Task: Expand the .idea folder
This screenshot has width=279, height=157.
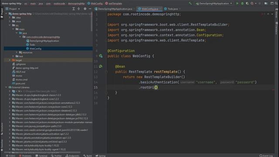Action: [x=10, y=17]
